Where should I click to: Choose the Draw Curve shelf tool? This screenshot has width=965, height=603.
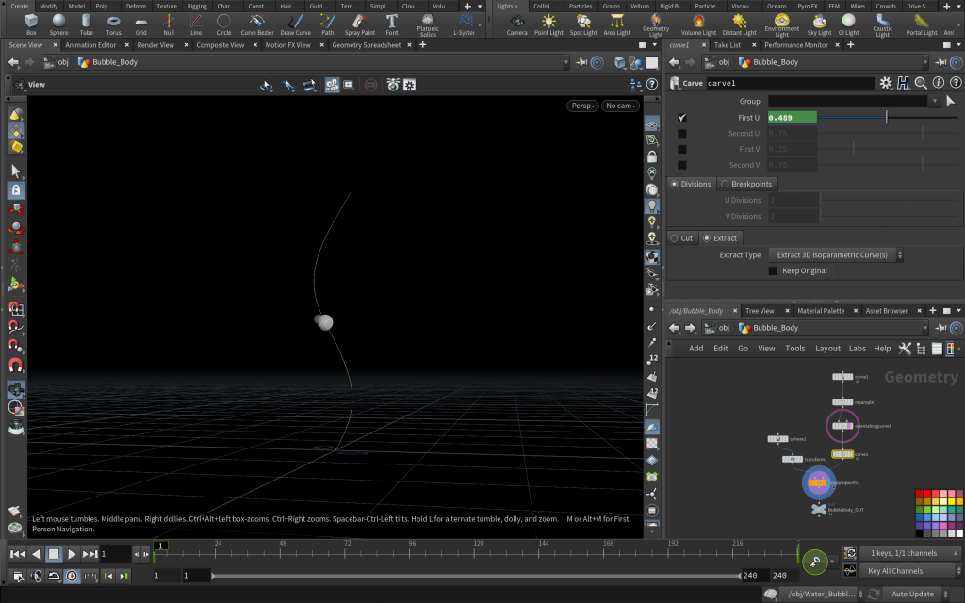295,24
